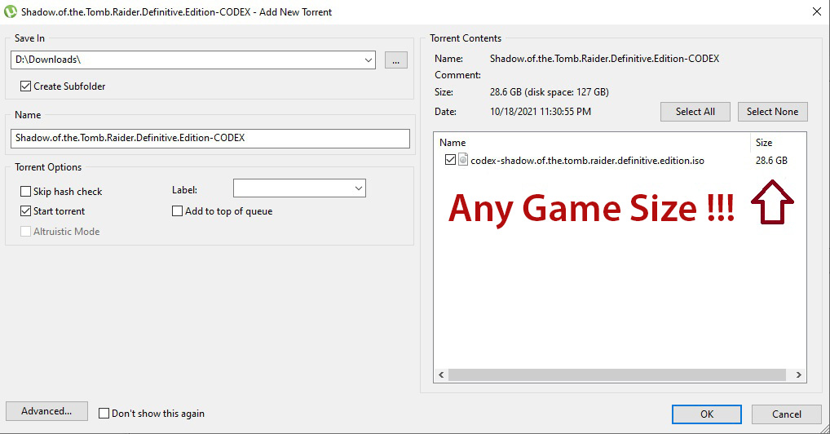Click the 28.6 GB size cell
Image resolution: width=830 pixels, height=434 pixels.
[771, 160]
